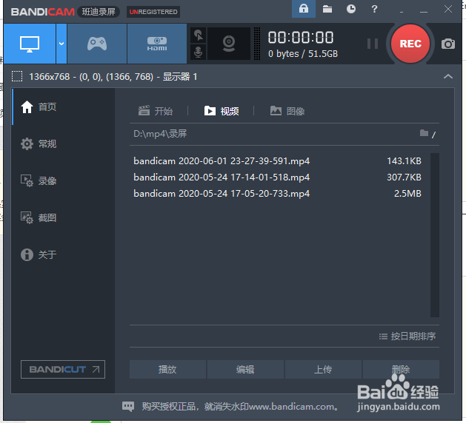Open BANDICUT link button
This screenshot has height=423, width=466.
click(x=63, y=369)
